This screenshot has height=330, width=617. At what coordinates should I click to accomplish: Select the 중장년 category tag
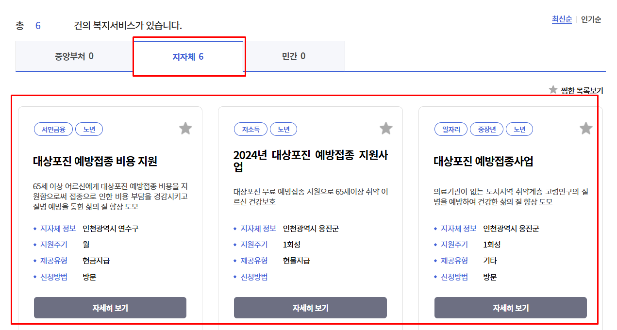(x=486, y=129)
